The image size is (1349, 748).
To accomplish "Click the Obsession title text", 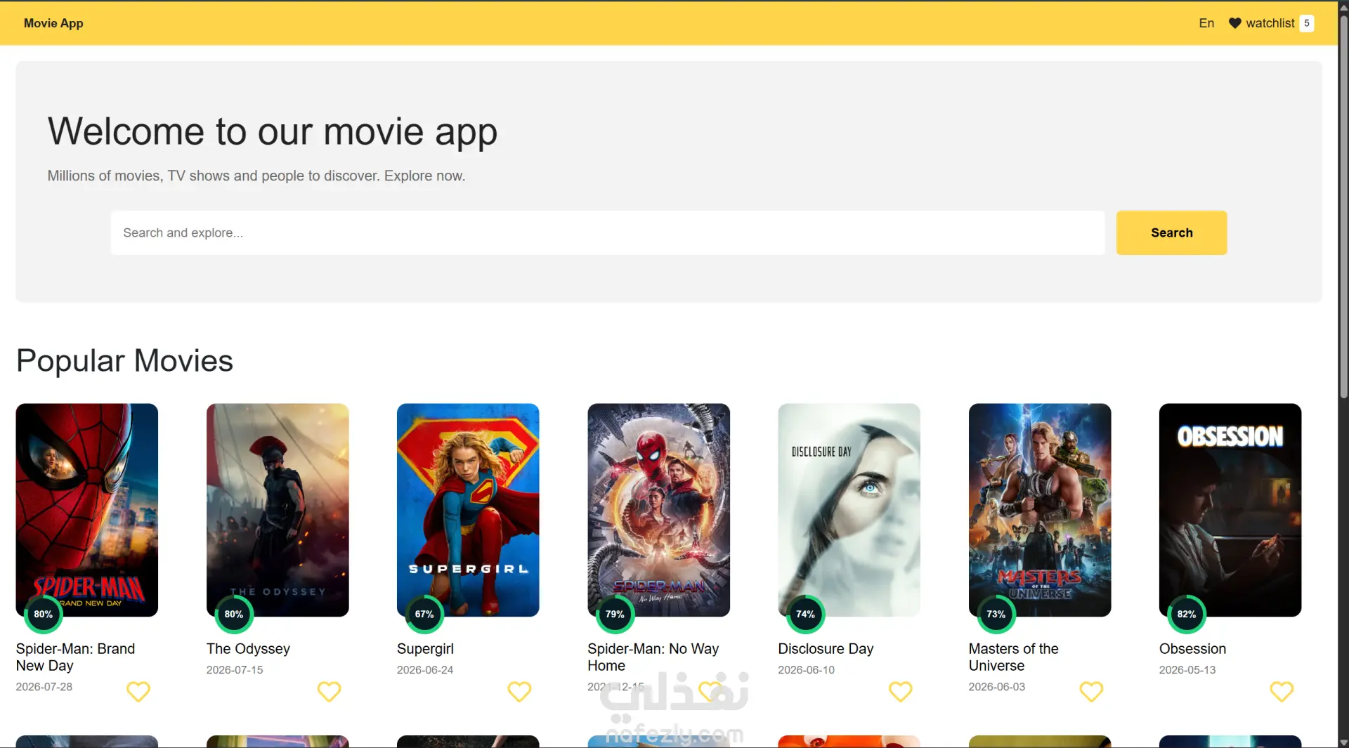I will [1192, 649].
